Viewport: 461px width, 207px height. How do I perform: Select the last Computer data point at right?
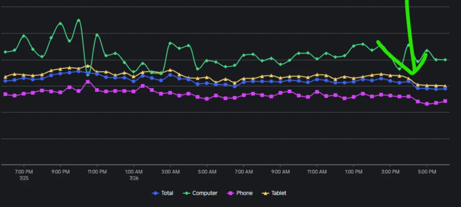click(x=445, y=60)
